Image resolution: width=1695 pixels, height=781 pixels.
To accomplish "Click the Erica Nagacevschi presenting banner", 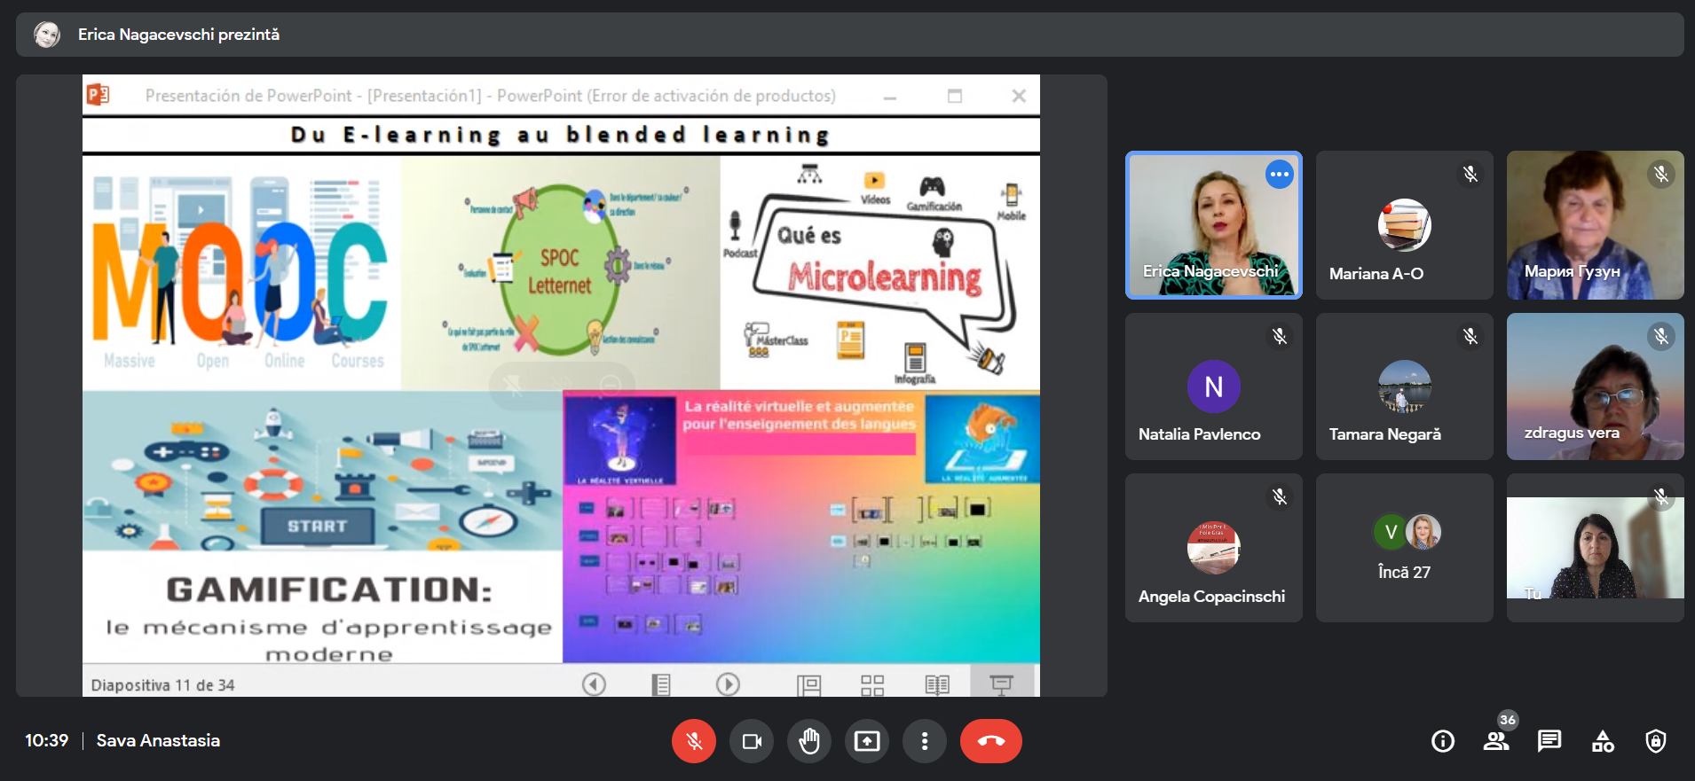I will 177,35.
